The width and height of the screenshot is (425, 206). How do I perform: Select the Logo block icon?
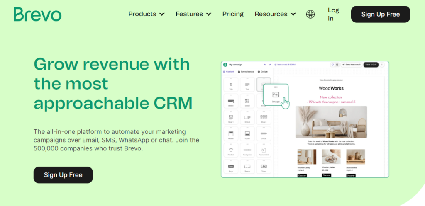coord(231,167)
